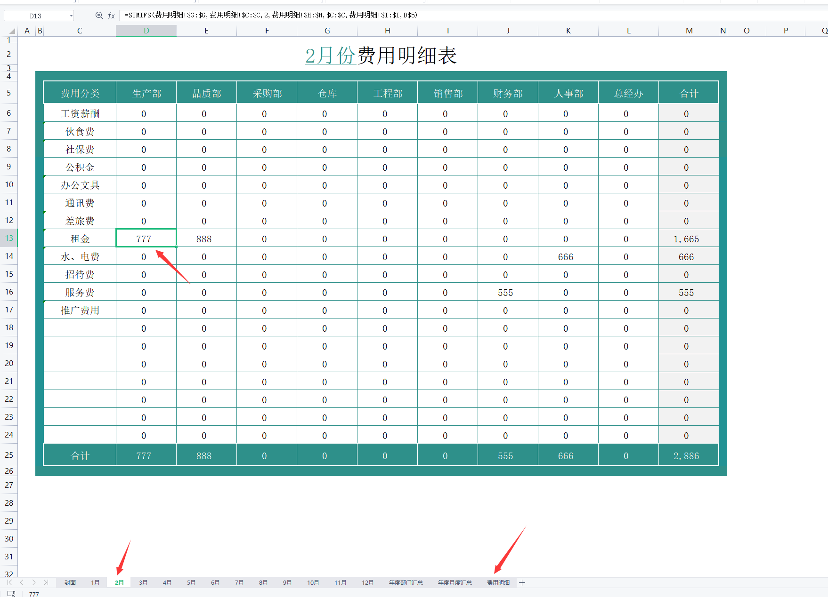Viewport: 828px width, 597px height.
Task: Click the 品质部 column header cell
Action: [x=207, y=93]
